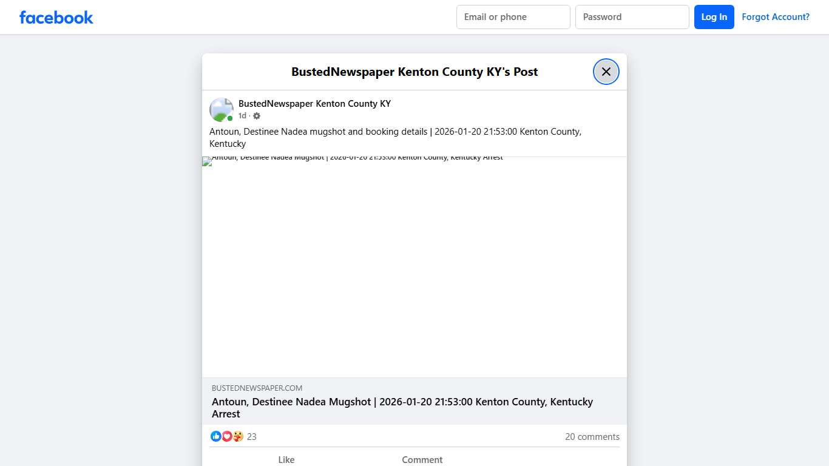Open BustedNewspaper Kenton County KY profile picture

point(221,109)
